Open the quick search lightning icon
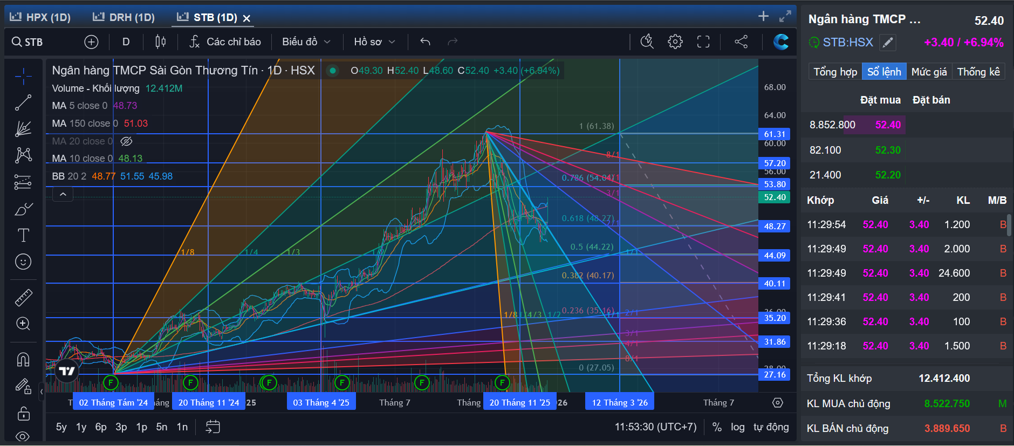 647,42
